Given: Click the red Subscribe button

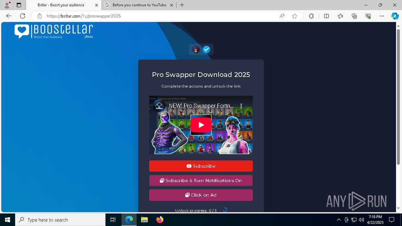Looking at the screenshot, I should [x=201, y=166].
